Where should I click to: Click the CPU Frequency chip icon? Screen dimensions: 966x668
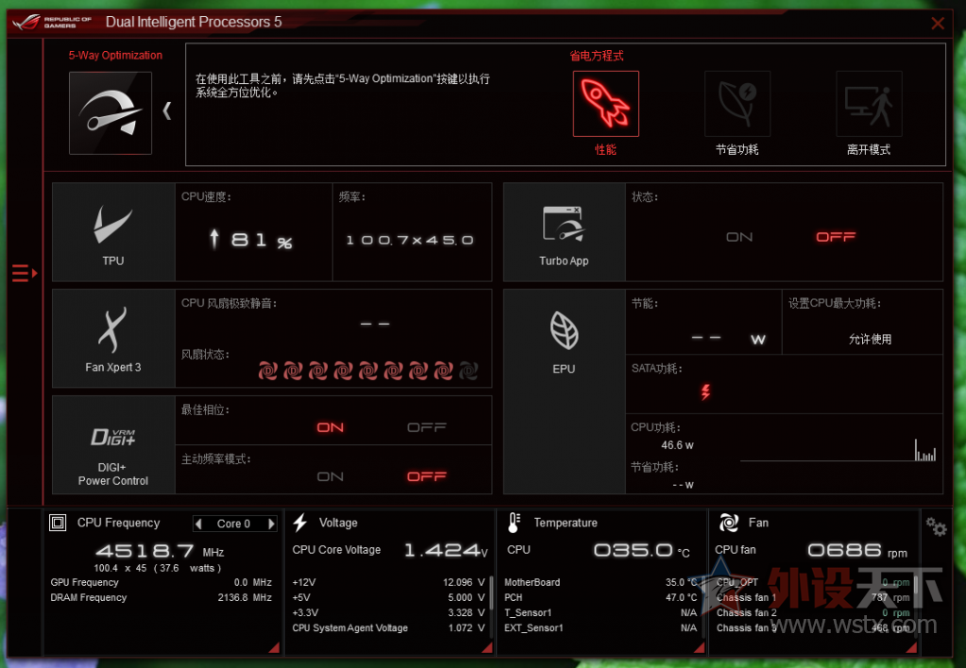[58, 523]
